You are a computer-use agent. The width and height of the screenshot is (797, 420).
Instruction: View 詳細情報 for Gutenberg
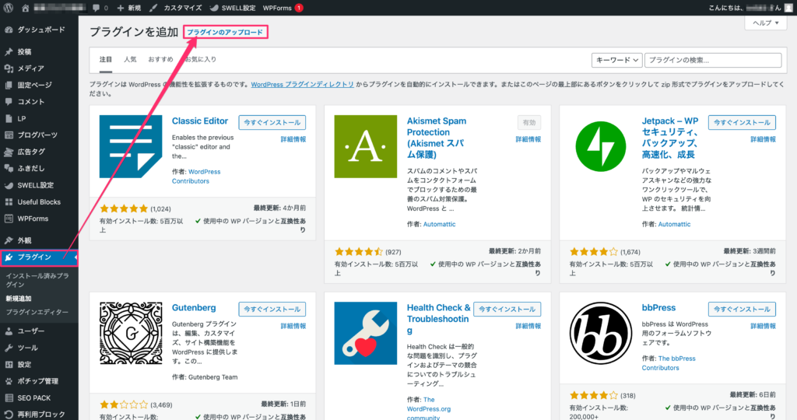(293, 326)
